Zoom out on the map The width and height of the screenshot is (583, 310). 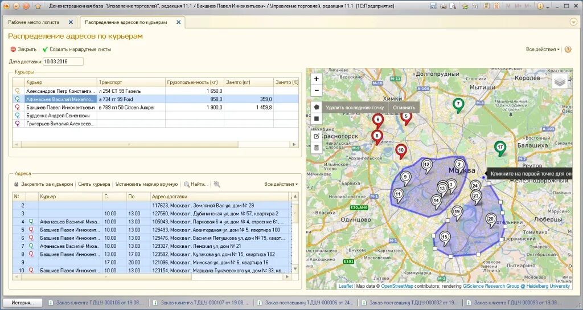click(x=317, y=90)
